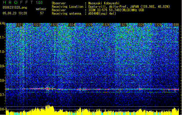Click time marker 1328
This screenshot has height=115, width=182.
141,25
